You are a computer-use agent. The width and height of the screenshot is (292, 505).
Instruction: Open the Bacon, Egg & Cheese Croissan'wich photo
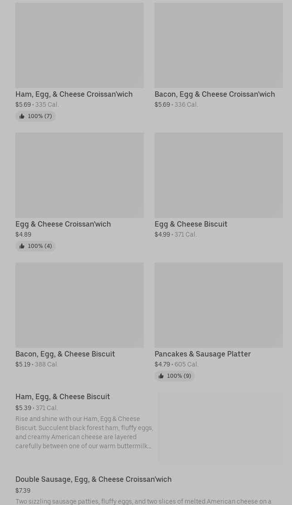[219, 45]
